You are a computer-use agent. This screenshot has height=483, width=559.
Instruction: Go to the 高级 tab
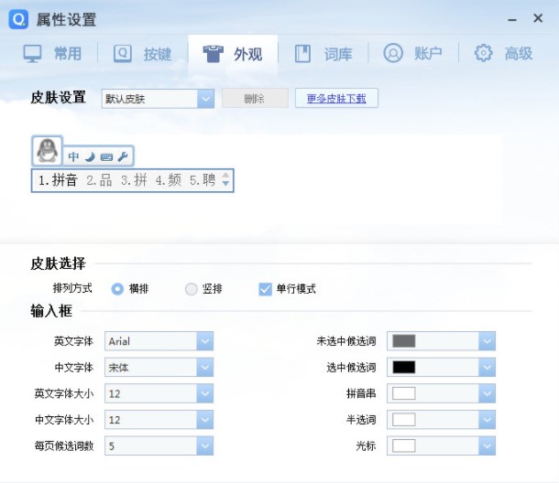[503, 54]
